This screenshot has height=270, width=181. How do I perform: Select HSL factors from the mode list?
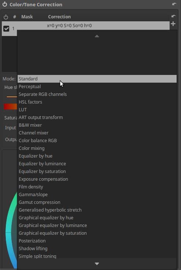[x=97, y=102]
